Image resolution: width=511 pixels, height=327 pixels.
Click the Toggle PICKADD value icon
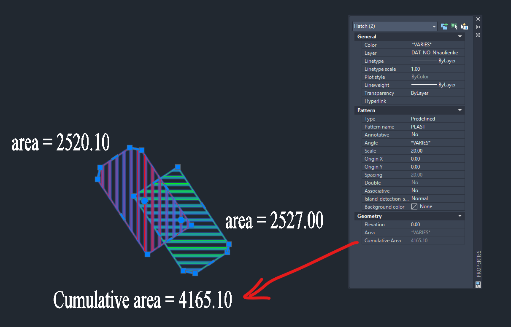[x=444, y=26]
